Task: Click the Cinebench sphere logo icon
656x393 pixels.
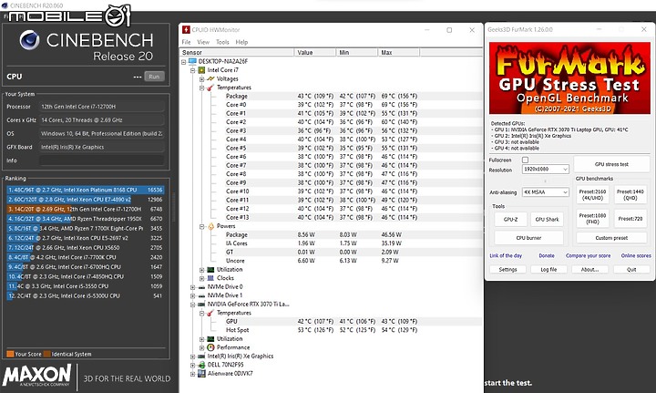Action: [x=29, y=40]
